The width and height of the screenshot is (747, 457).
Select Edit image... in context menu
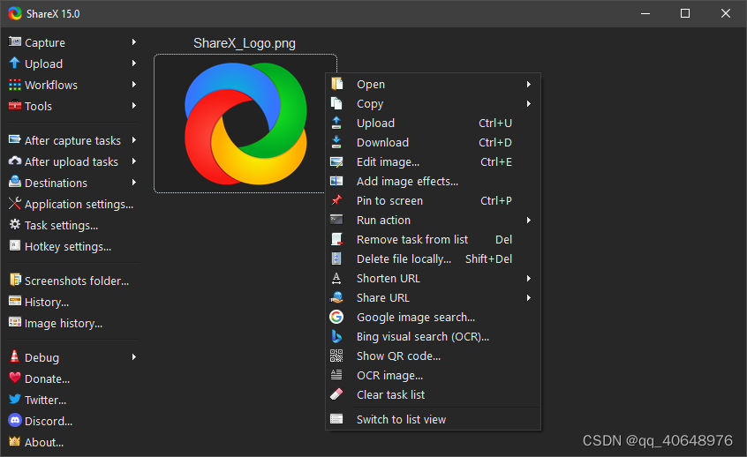[x=433, y=161]
